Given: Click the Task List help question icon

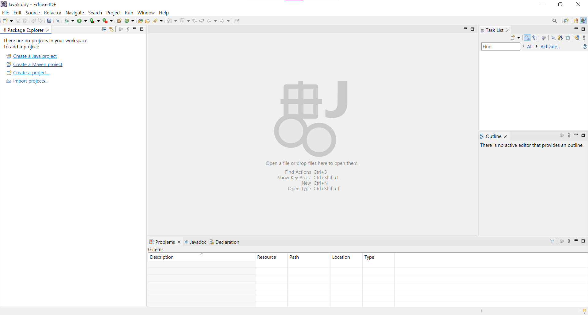Looking at the screenshot, I should point(585,46).
